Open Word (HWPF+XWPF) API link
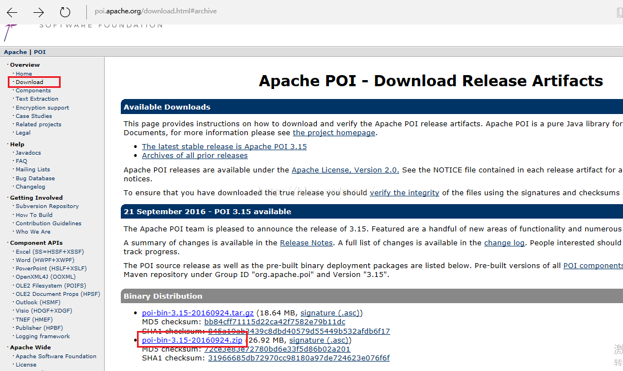This screenshot has width=623, height=371. [45, 260]
